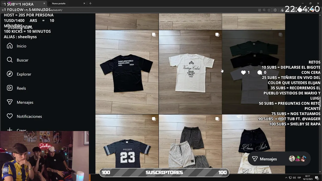Screen dimensions: 322x181
Task: Open the white Vintage Calcio t-shirt post
Action: [x=190, y=72]
